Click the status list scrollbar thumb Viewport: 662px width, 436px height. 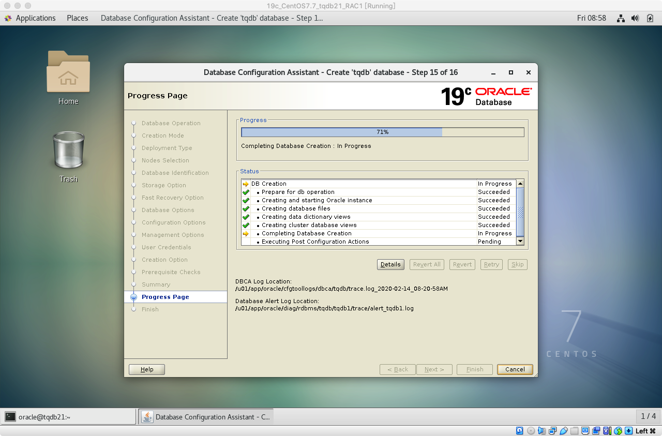(520, 212)
